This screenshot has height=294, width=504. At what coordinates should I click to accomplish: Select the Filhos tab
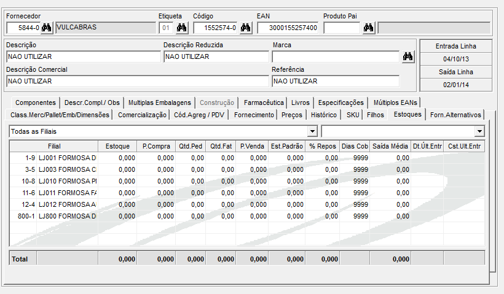point(376,115)
